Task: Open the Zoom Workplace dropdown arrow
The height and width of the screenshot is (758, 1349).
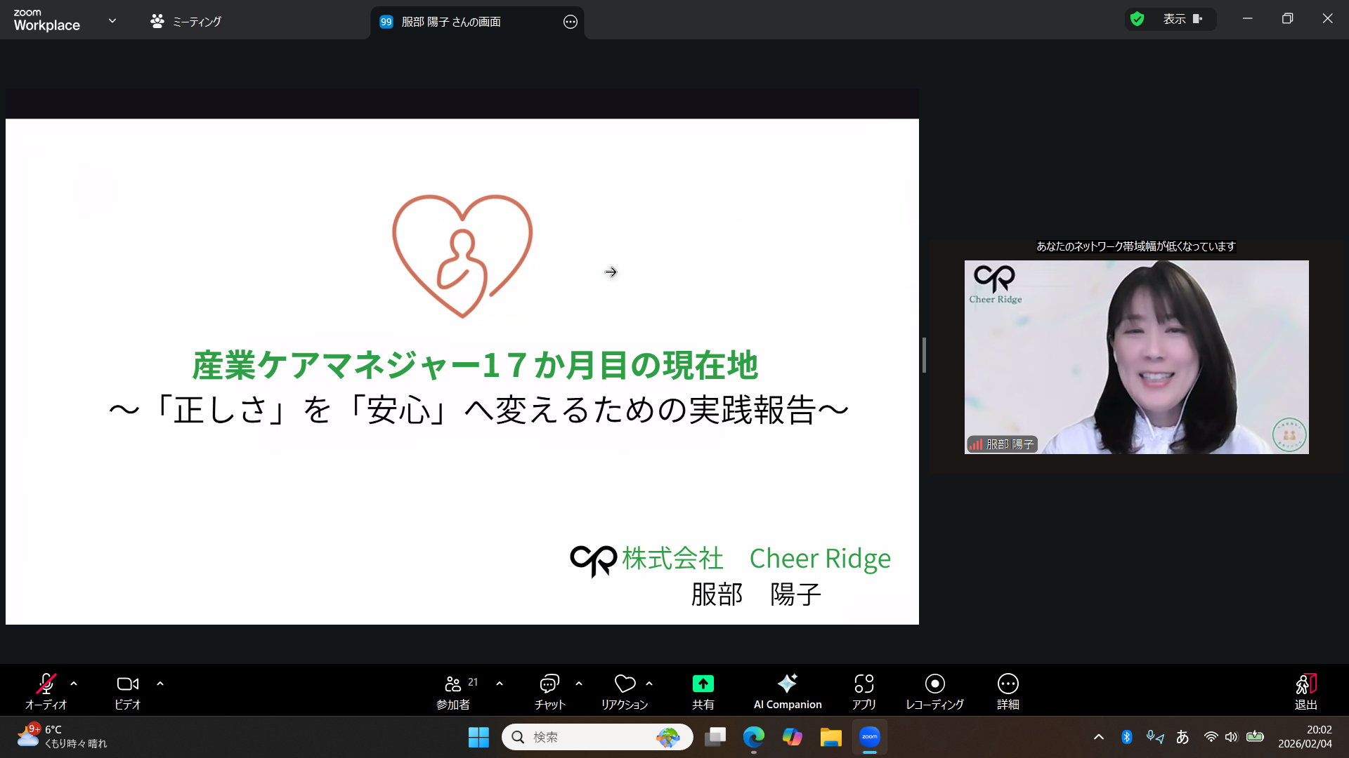Action: coord(112,20)
